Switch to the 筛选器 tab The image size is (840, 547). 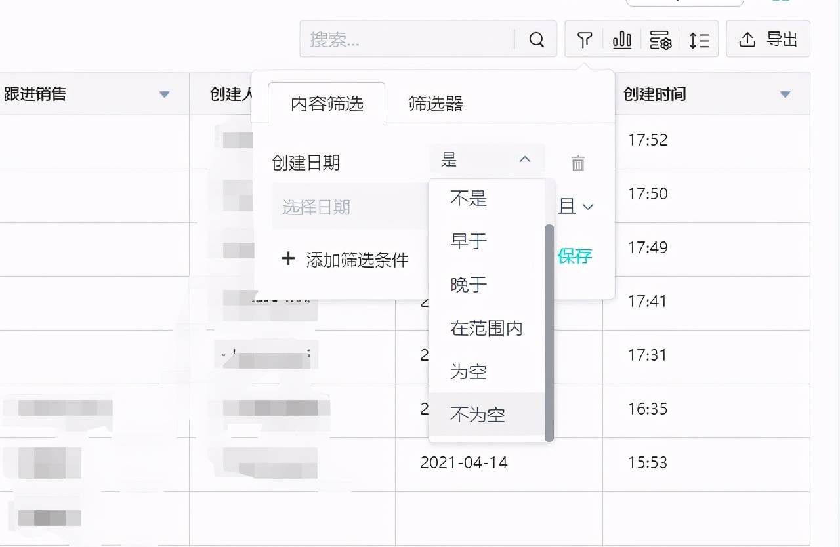pyautogui.click(x=436, y=104)
